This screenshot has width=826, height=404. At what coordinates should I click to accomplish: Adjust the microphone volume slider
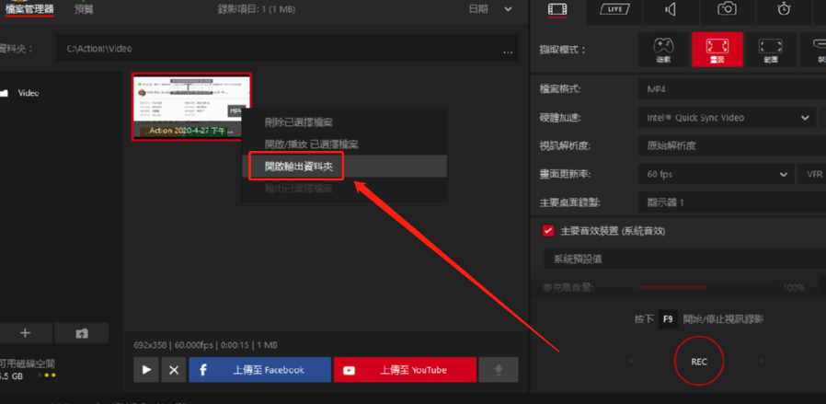point(706,288)
